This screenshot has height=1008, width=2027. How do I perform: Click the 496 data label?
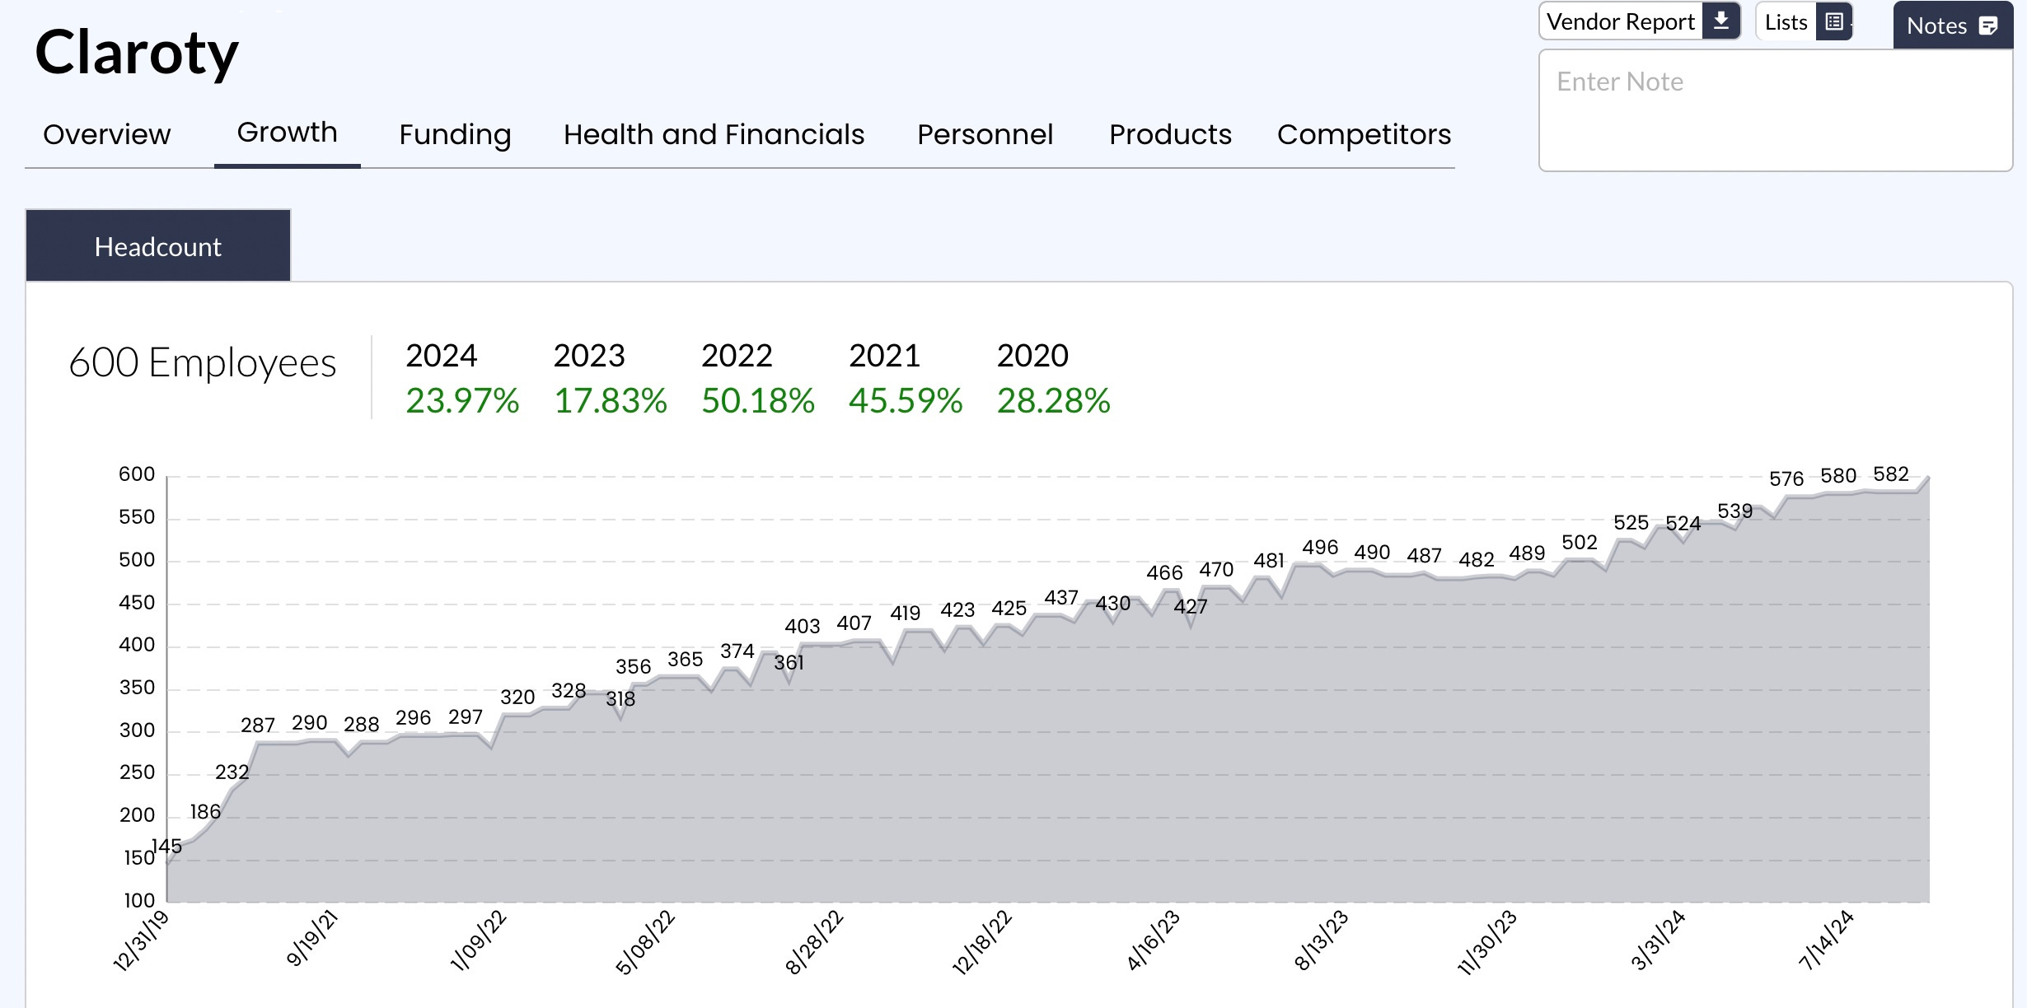[1320, 548]
